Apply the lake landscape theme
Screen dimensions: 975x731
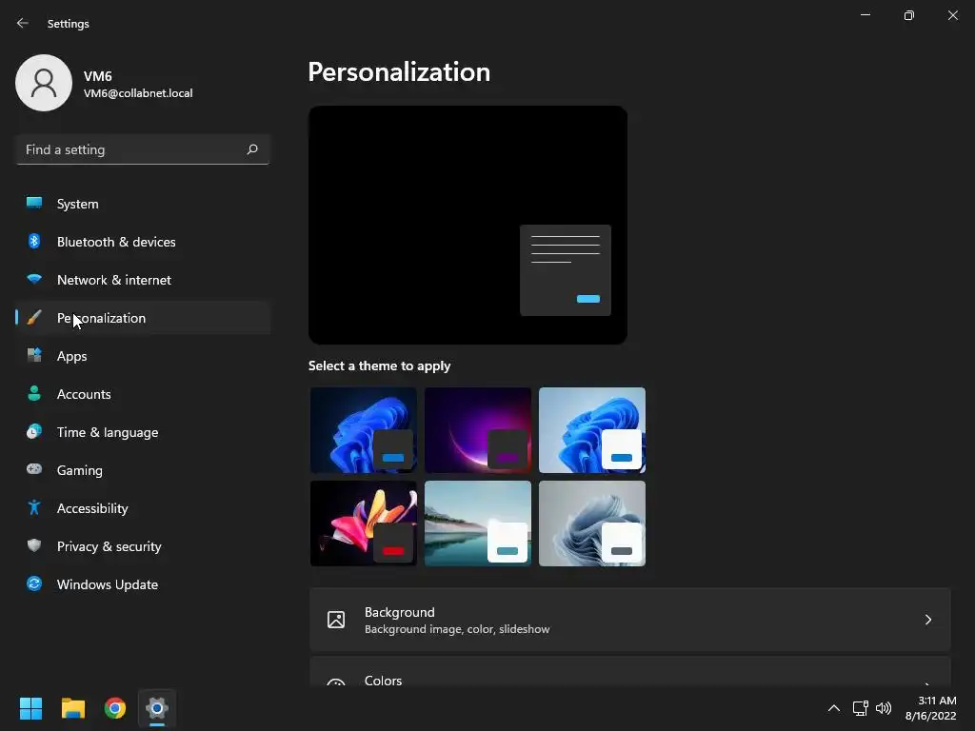click(478, 524)
